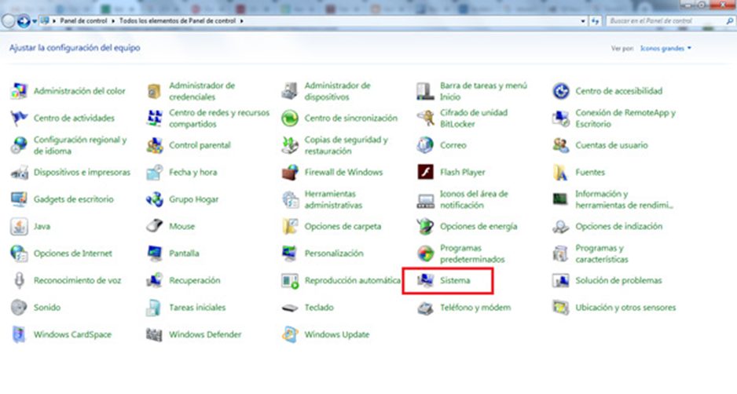Expand address bar history dropdown arrow

coord(583,21)
